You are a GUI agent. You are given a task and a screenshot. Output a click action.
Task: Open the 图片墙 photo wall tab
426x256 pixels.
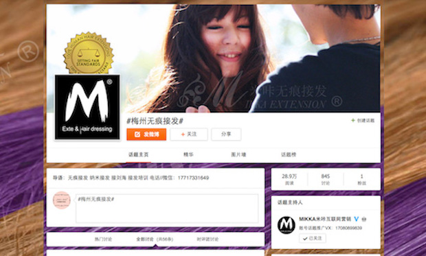click(x=238, y=154)
